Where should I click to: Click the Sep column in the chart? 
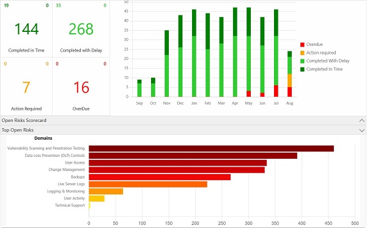139,88
